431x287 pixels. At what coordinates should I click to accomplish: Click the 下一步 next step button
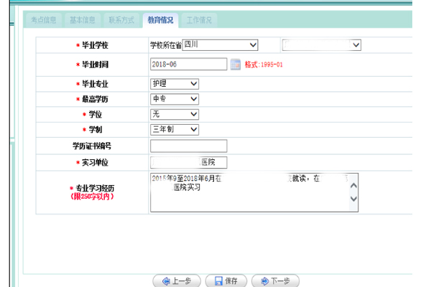(x=275, y=281)
